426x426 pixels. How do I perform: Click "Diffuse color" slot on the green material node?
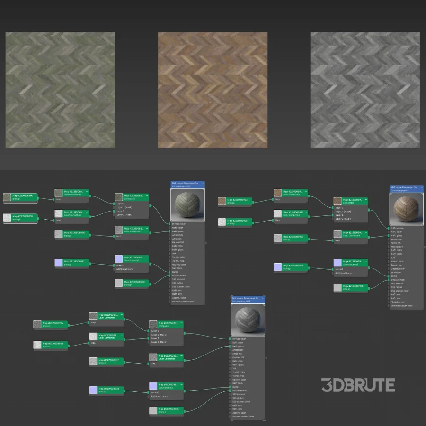pos(179,224)
